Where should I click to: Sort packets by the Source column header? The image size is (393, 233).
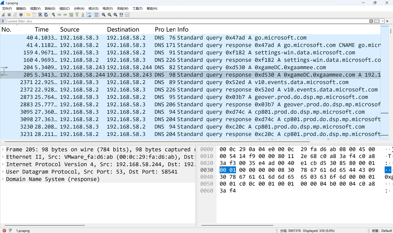coord(70,29)
